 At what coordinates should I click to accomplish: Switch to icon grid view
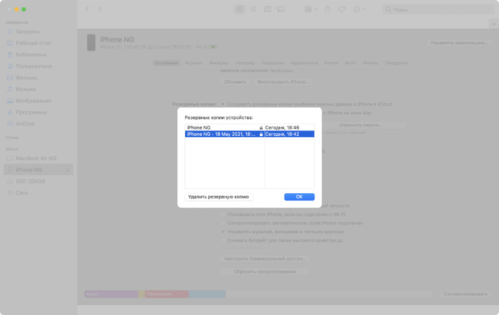click(x=240, y=9)
